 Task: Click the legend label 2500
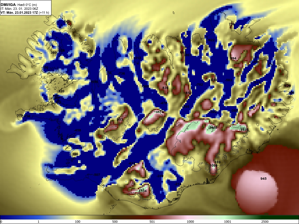click(265, 222)
